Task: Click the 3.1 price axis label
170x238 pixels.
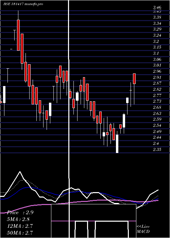Action: 156,53
